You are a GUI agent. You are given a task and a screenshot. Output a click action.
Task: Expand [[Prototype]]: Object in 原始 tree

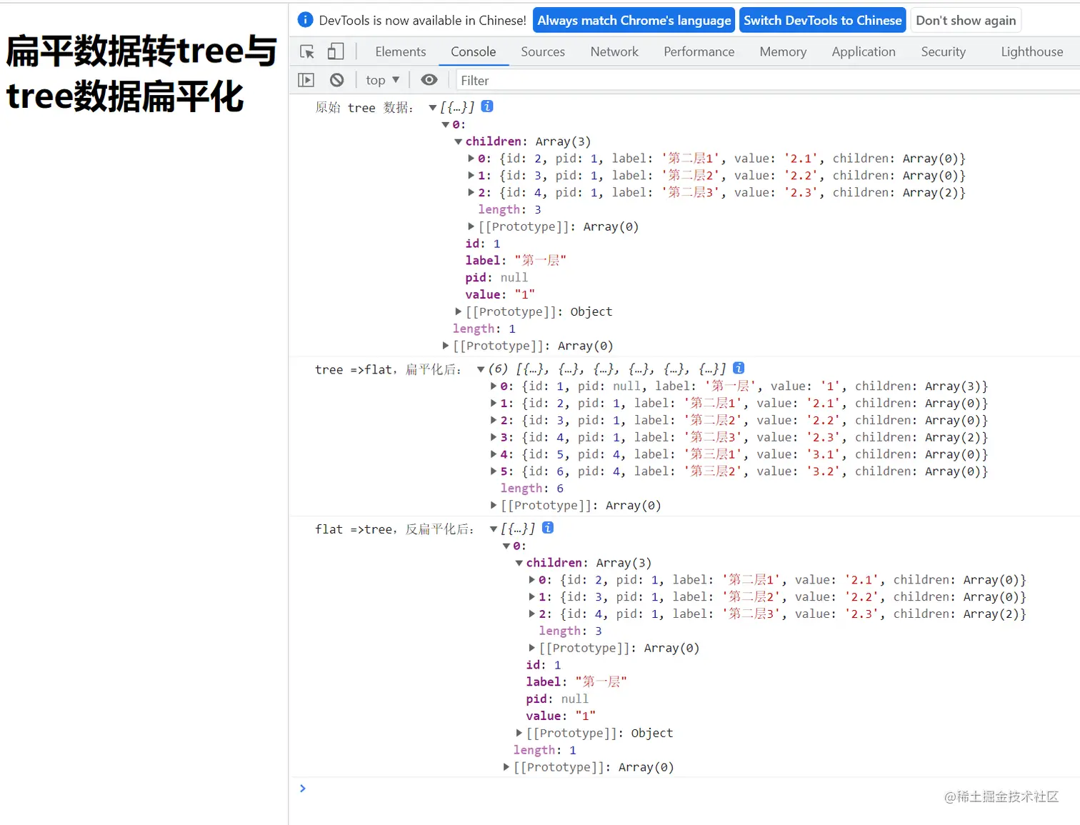point(459,311)
